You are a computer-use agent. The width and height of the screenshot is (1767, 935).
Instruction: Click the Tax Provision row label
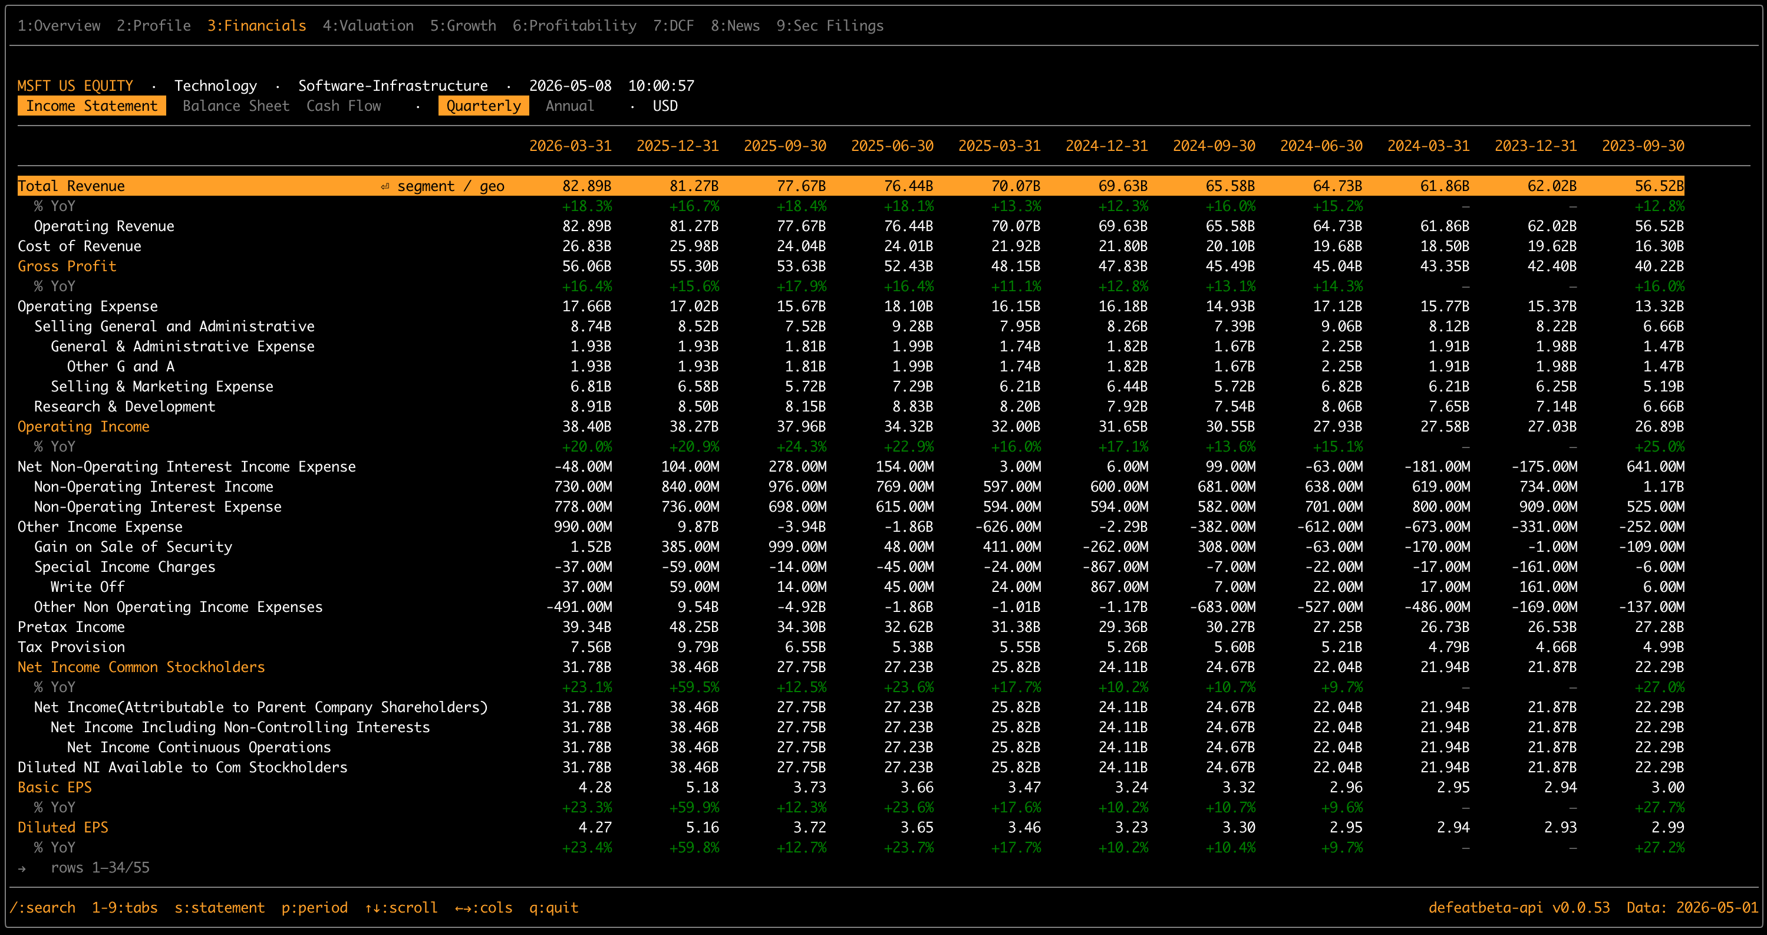(71, 647)
